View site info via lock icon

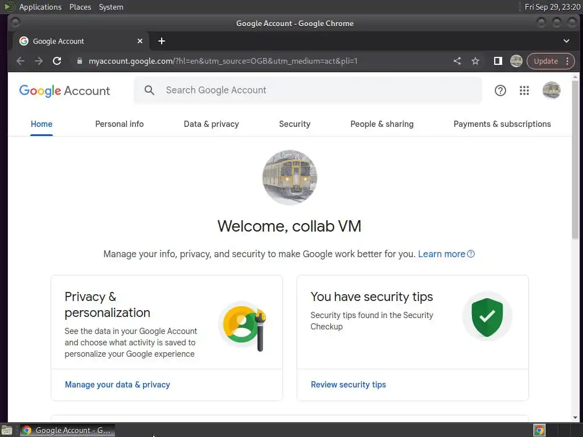80,61
